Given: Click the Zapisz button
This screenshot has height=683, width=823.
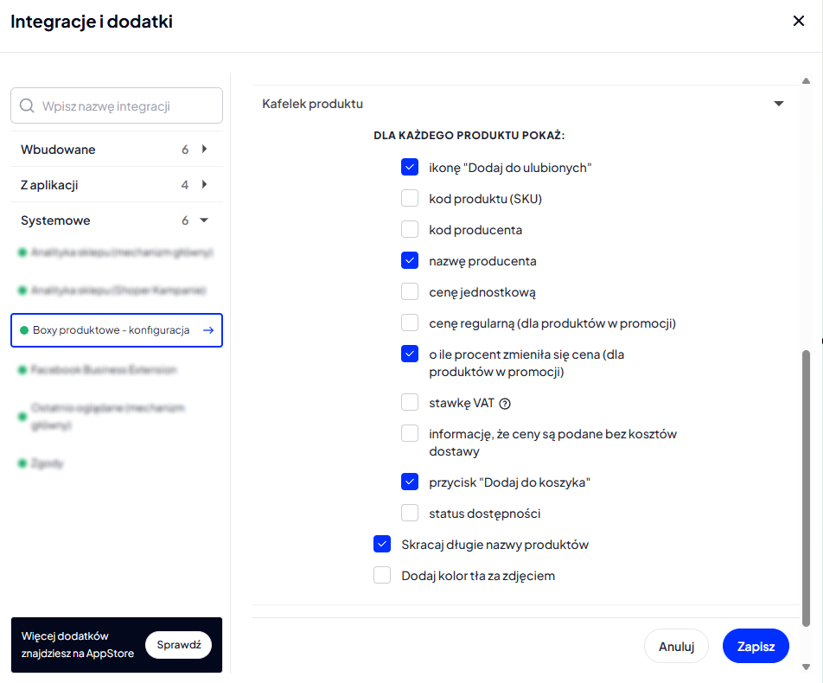Looking at the screenshot, I should 756,646.
